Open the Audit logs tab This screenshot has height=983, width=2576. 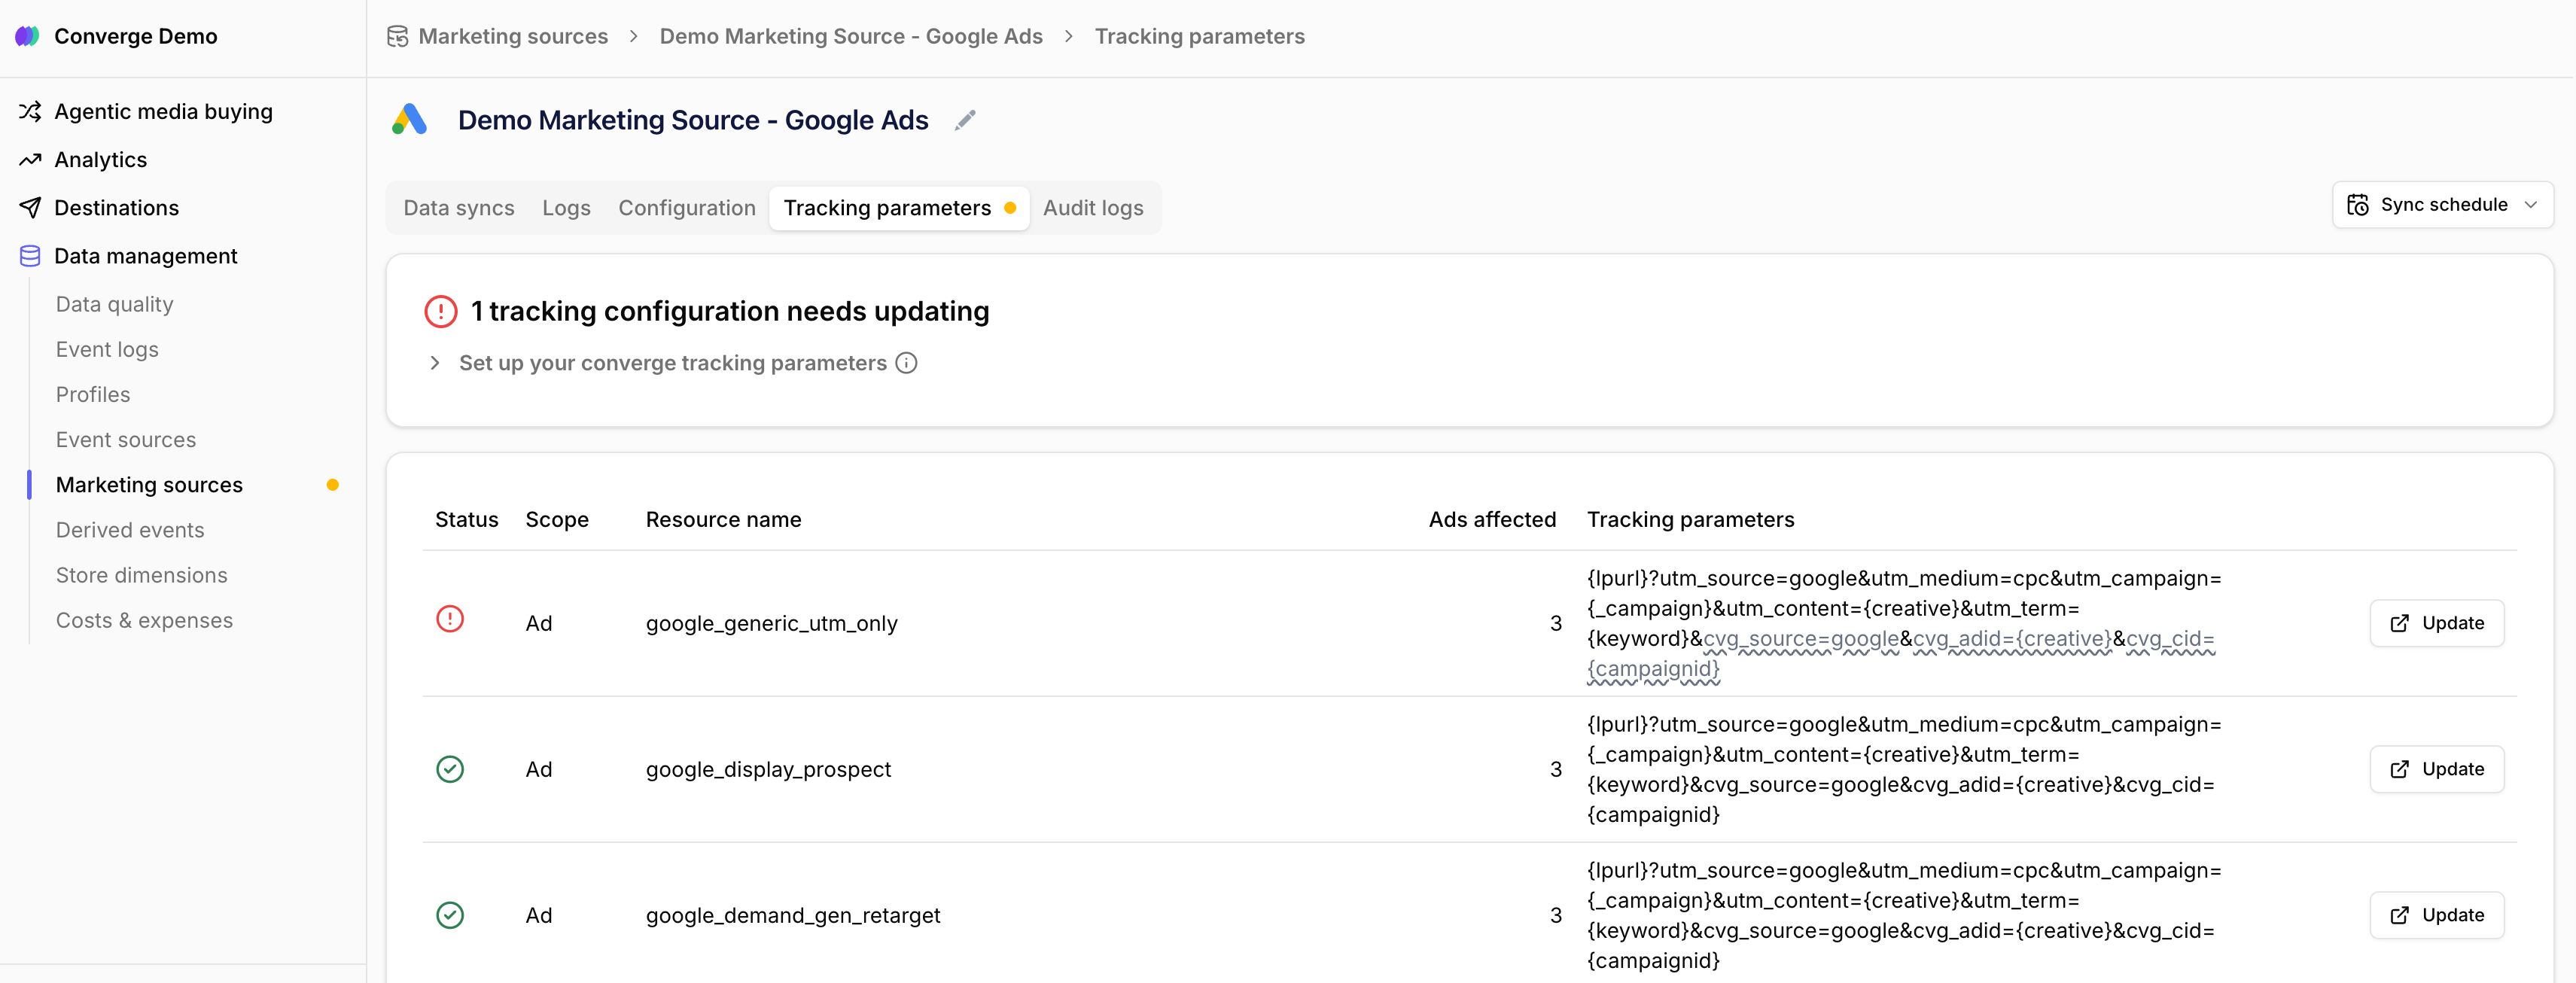[1093, 208]
